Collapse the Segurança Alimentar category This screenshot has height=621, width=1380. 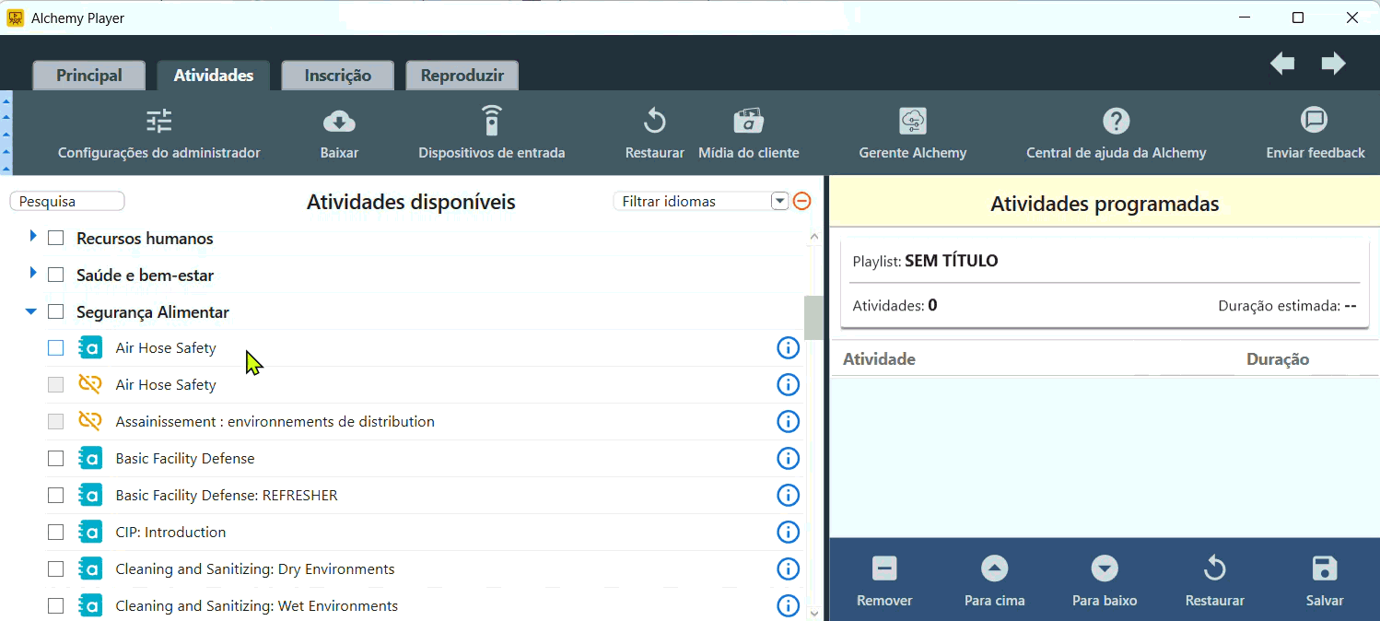[x=31, y=311]
